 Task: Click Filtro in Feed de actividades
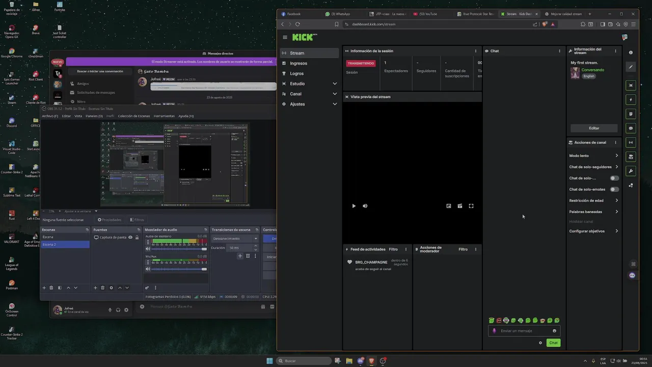tap(393, 249)
